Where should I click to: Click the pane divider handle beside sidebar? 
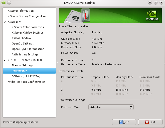click(57, 63)
